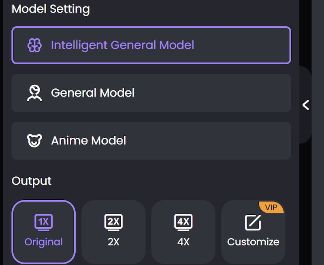Click the bear face Anime Model icon
This screenshot has width=324, height=265.
pos(34,141)
